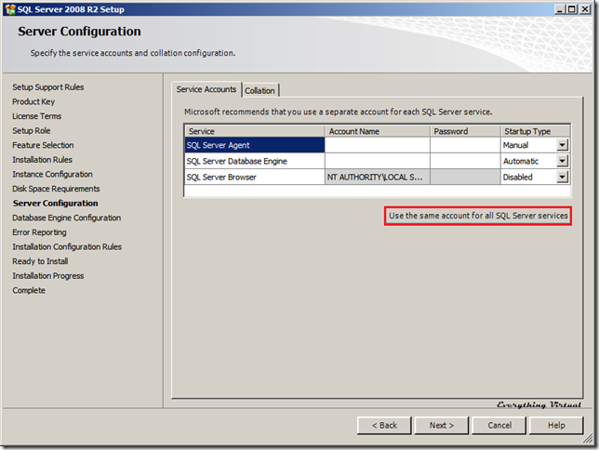Click Product Key in the step list

tap(33, 101)
